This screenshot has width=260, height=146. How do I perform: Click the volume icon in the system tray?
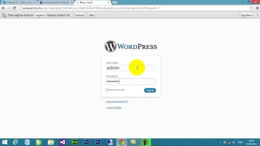pyautogui.click(x=234, y=142)
